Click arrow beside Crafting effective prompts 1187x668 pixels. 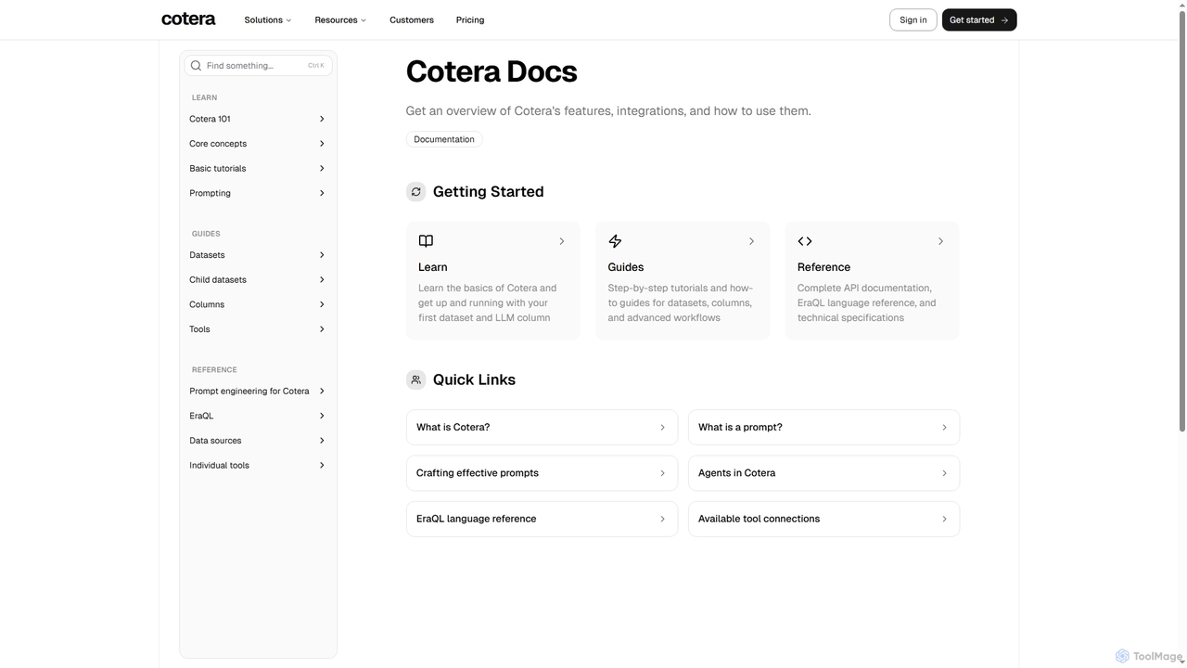pos(662,473)
